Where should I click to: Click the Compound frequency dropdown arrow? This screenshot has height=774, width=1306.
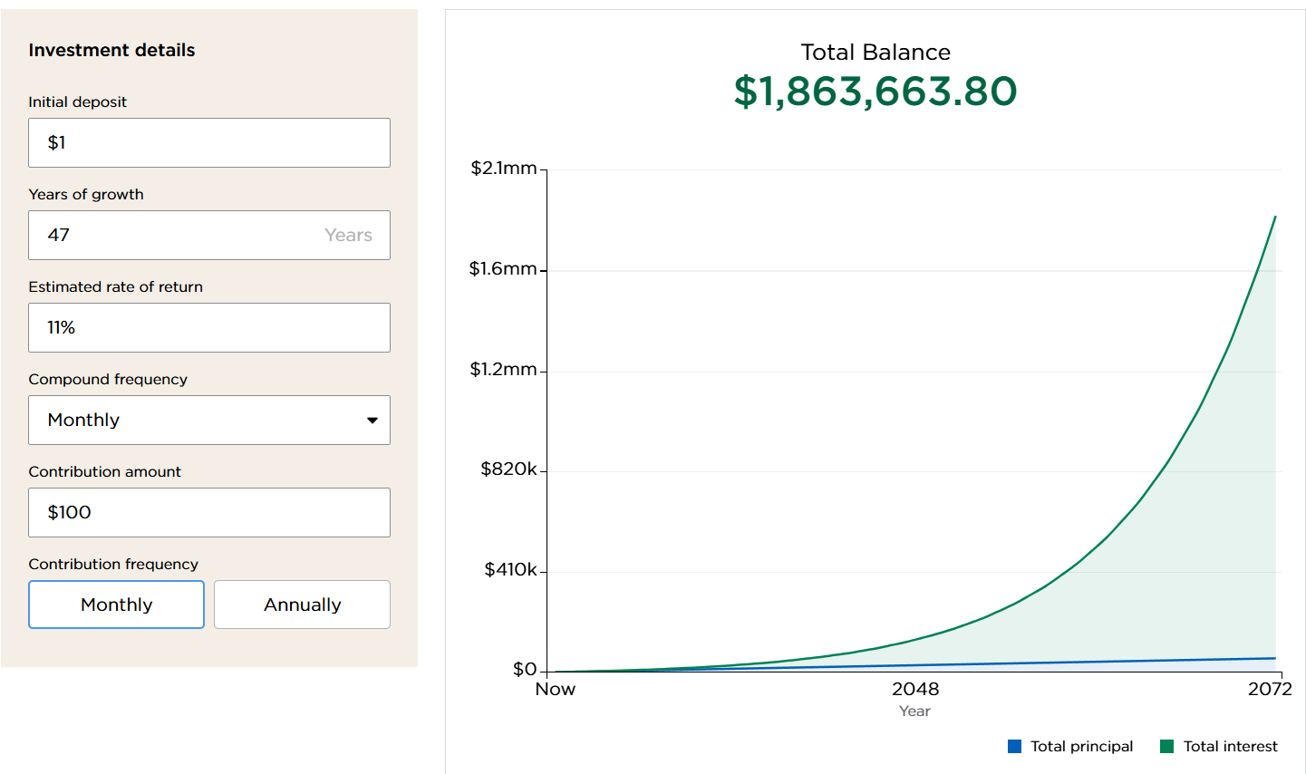pyautogui.click(x=372, y=420)
